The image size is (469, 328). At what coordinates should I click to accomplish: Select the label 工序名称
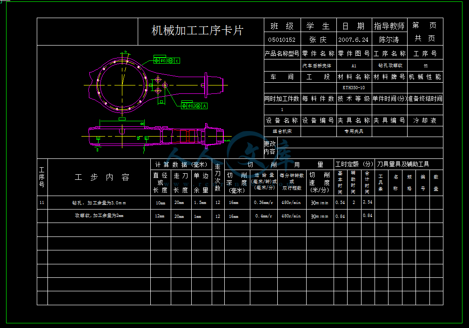pos(389,54)
